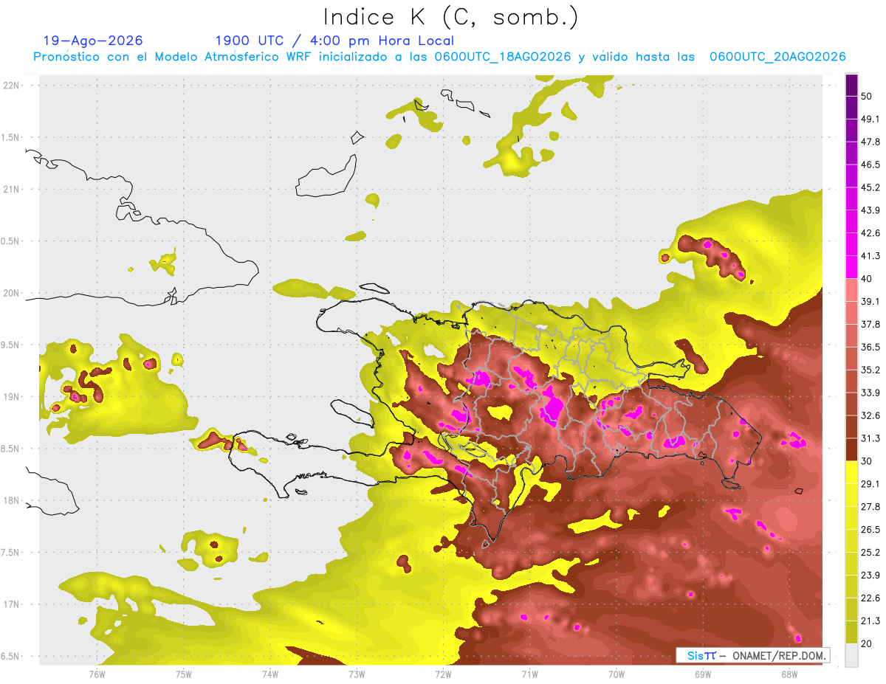The image size is (886, 684).
Task: Click the colorbar value 32.6
Action: (870, 415)
